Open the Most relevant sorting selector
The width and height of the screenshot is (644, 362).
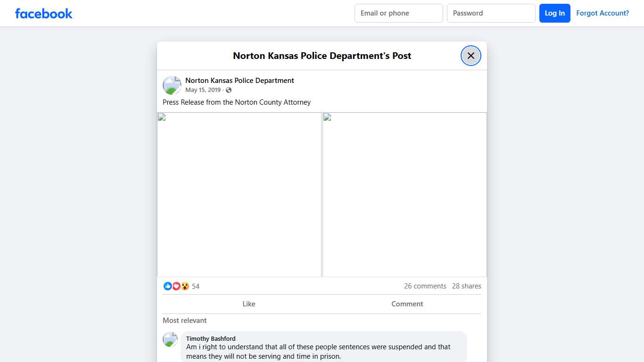(184, 321)
